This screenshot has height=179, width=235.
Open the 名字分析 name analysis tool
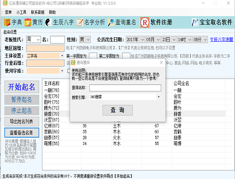coord(91,22)
